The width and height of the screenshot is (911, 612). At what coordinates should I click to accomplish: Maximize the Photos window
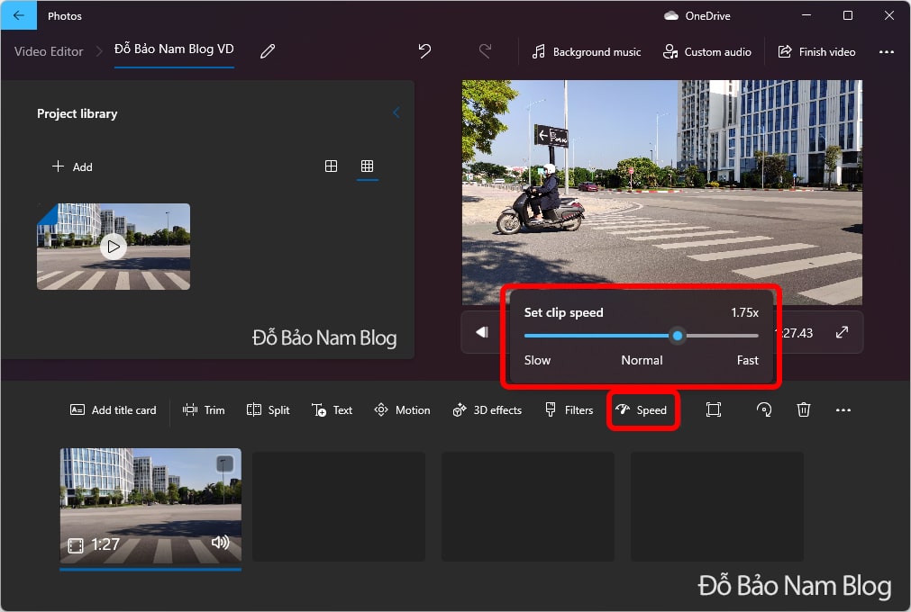coord(848,15)
